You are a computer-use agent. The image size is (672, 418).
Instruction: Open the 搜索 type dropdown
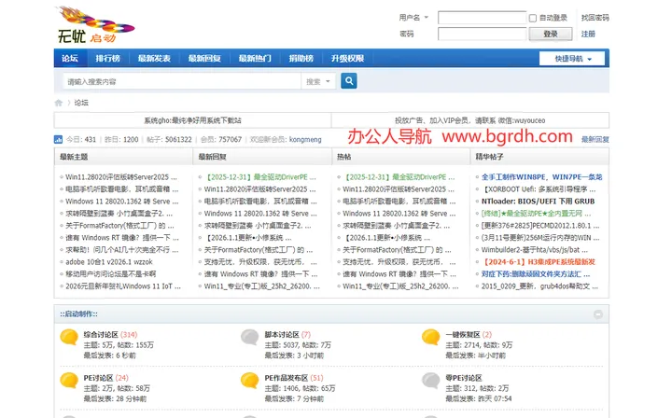click(318, 81)
